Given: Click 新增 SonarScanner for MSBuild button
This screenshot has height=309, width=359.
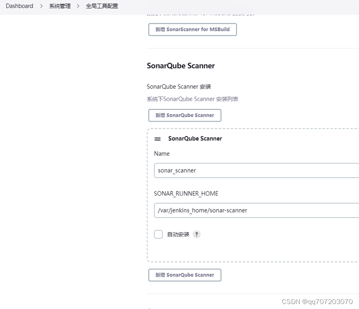Looking at the screenshot, I should coord(193,29).
